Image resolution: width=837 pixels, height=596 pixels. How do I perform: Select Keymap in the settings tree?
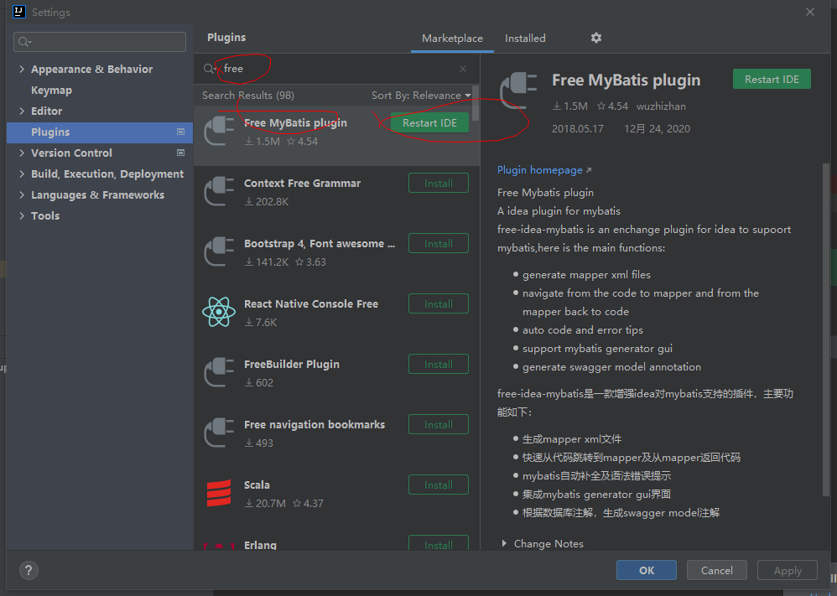(x=51, y=91)
